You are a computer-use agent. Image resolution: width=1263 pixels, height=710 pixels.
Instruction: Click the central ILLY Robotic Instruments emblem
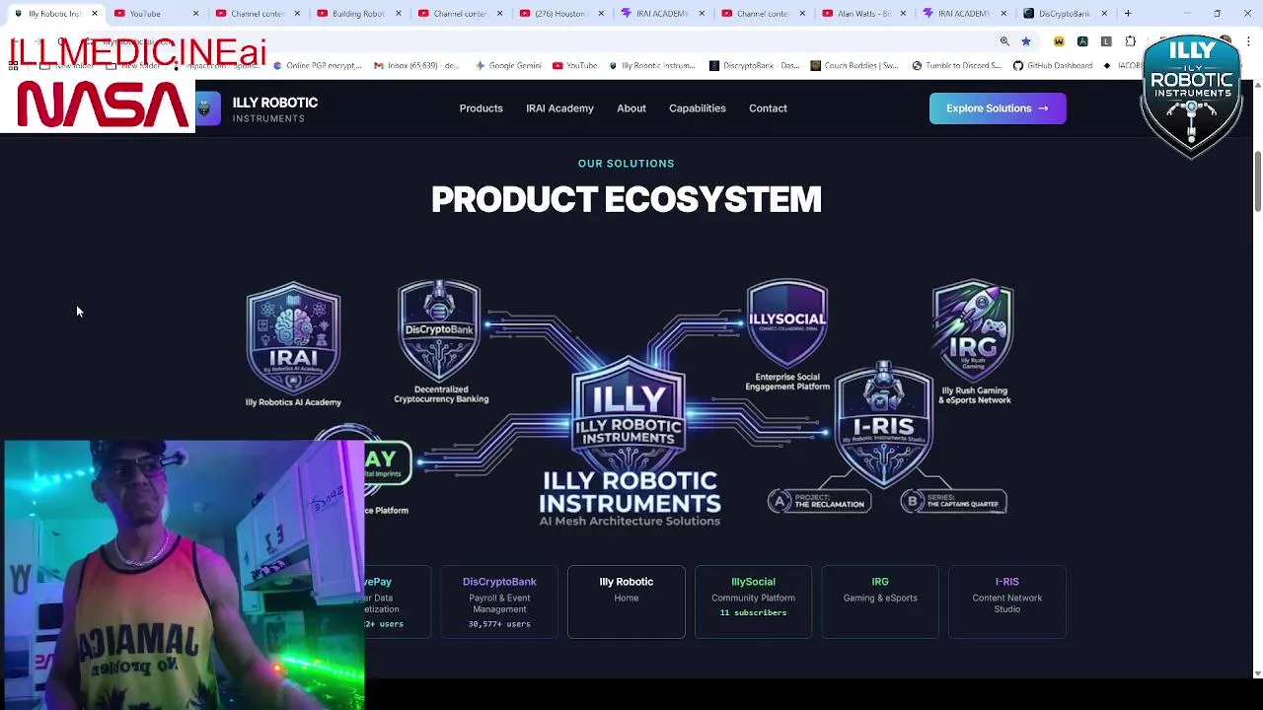click(629, 414)
